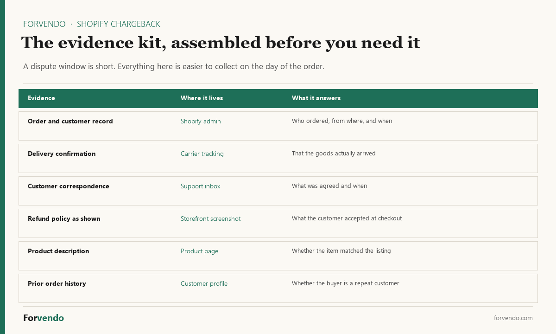
Task: Select the 'Delivery confirmation' row label
Action: click(x=62, y=154)
